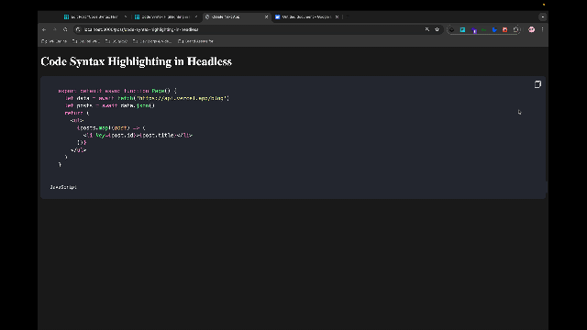Click the red extension icon in toolbar
This screenshot has width=587, height=330.
(x=505, y=29)
